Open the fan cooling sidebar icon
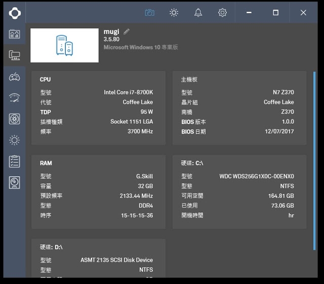324x284 pixels. [x=15, y=119]
